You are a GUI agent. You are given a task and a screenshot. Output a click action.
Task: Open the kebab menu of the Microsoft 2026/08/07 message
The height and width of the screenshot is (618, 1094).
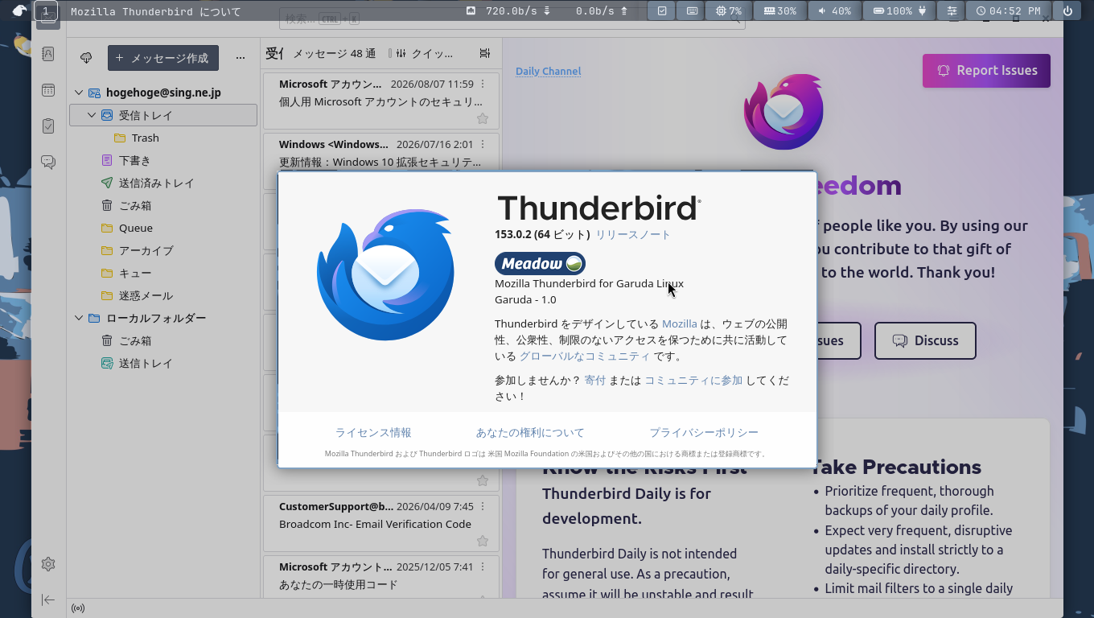click(483, 84)
